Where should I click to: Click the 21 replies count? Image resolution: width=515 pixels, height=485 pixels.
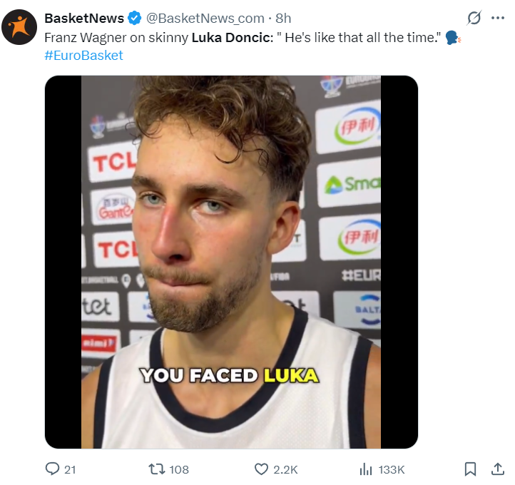[x=70, y=469]
